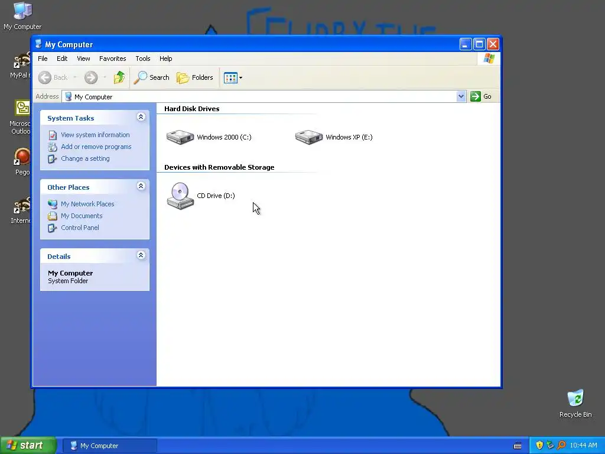Expand the Views dropdown arrow
Viewport: 605px width, 454px height.
point(241,77)
